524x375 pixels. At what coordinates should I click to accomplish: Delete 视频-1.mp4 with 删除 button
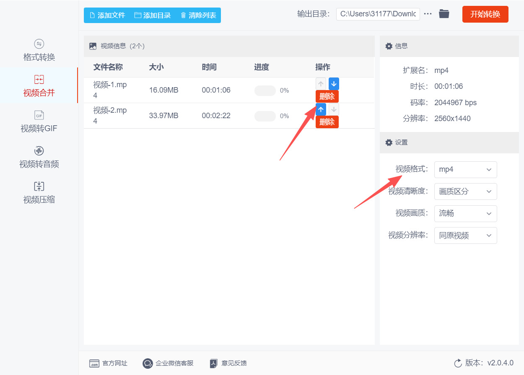[327, 96]
